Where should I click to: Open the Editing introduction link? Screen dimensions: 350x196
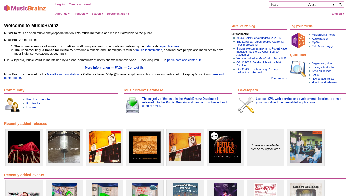click(x=324, y=67)
